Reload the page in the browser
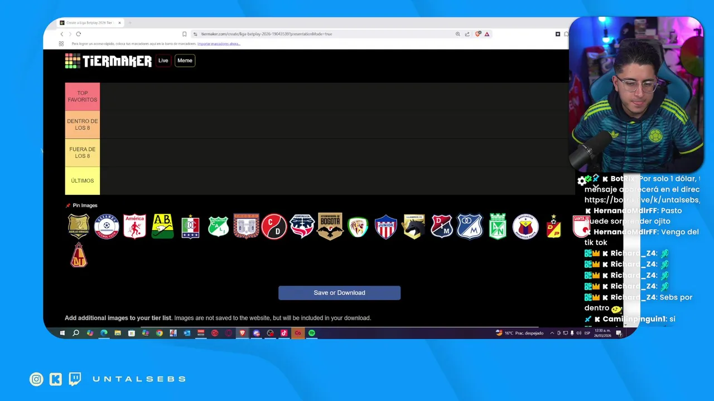 click(78, 34)
